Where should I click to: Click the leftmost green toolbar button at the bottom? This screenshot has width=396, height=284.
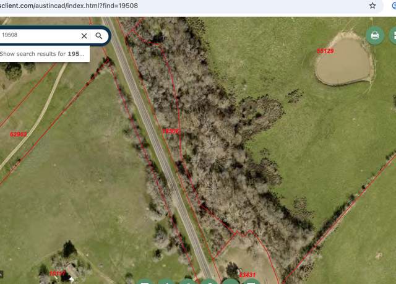click(x=144, y=282)
